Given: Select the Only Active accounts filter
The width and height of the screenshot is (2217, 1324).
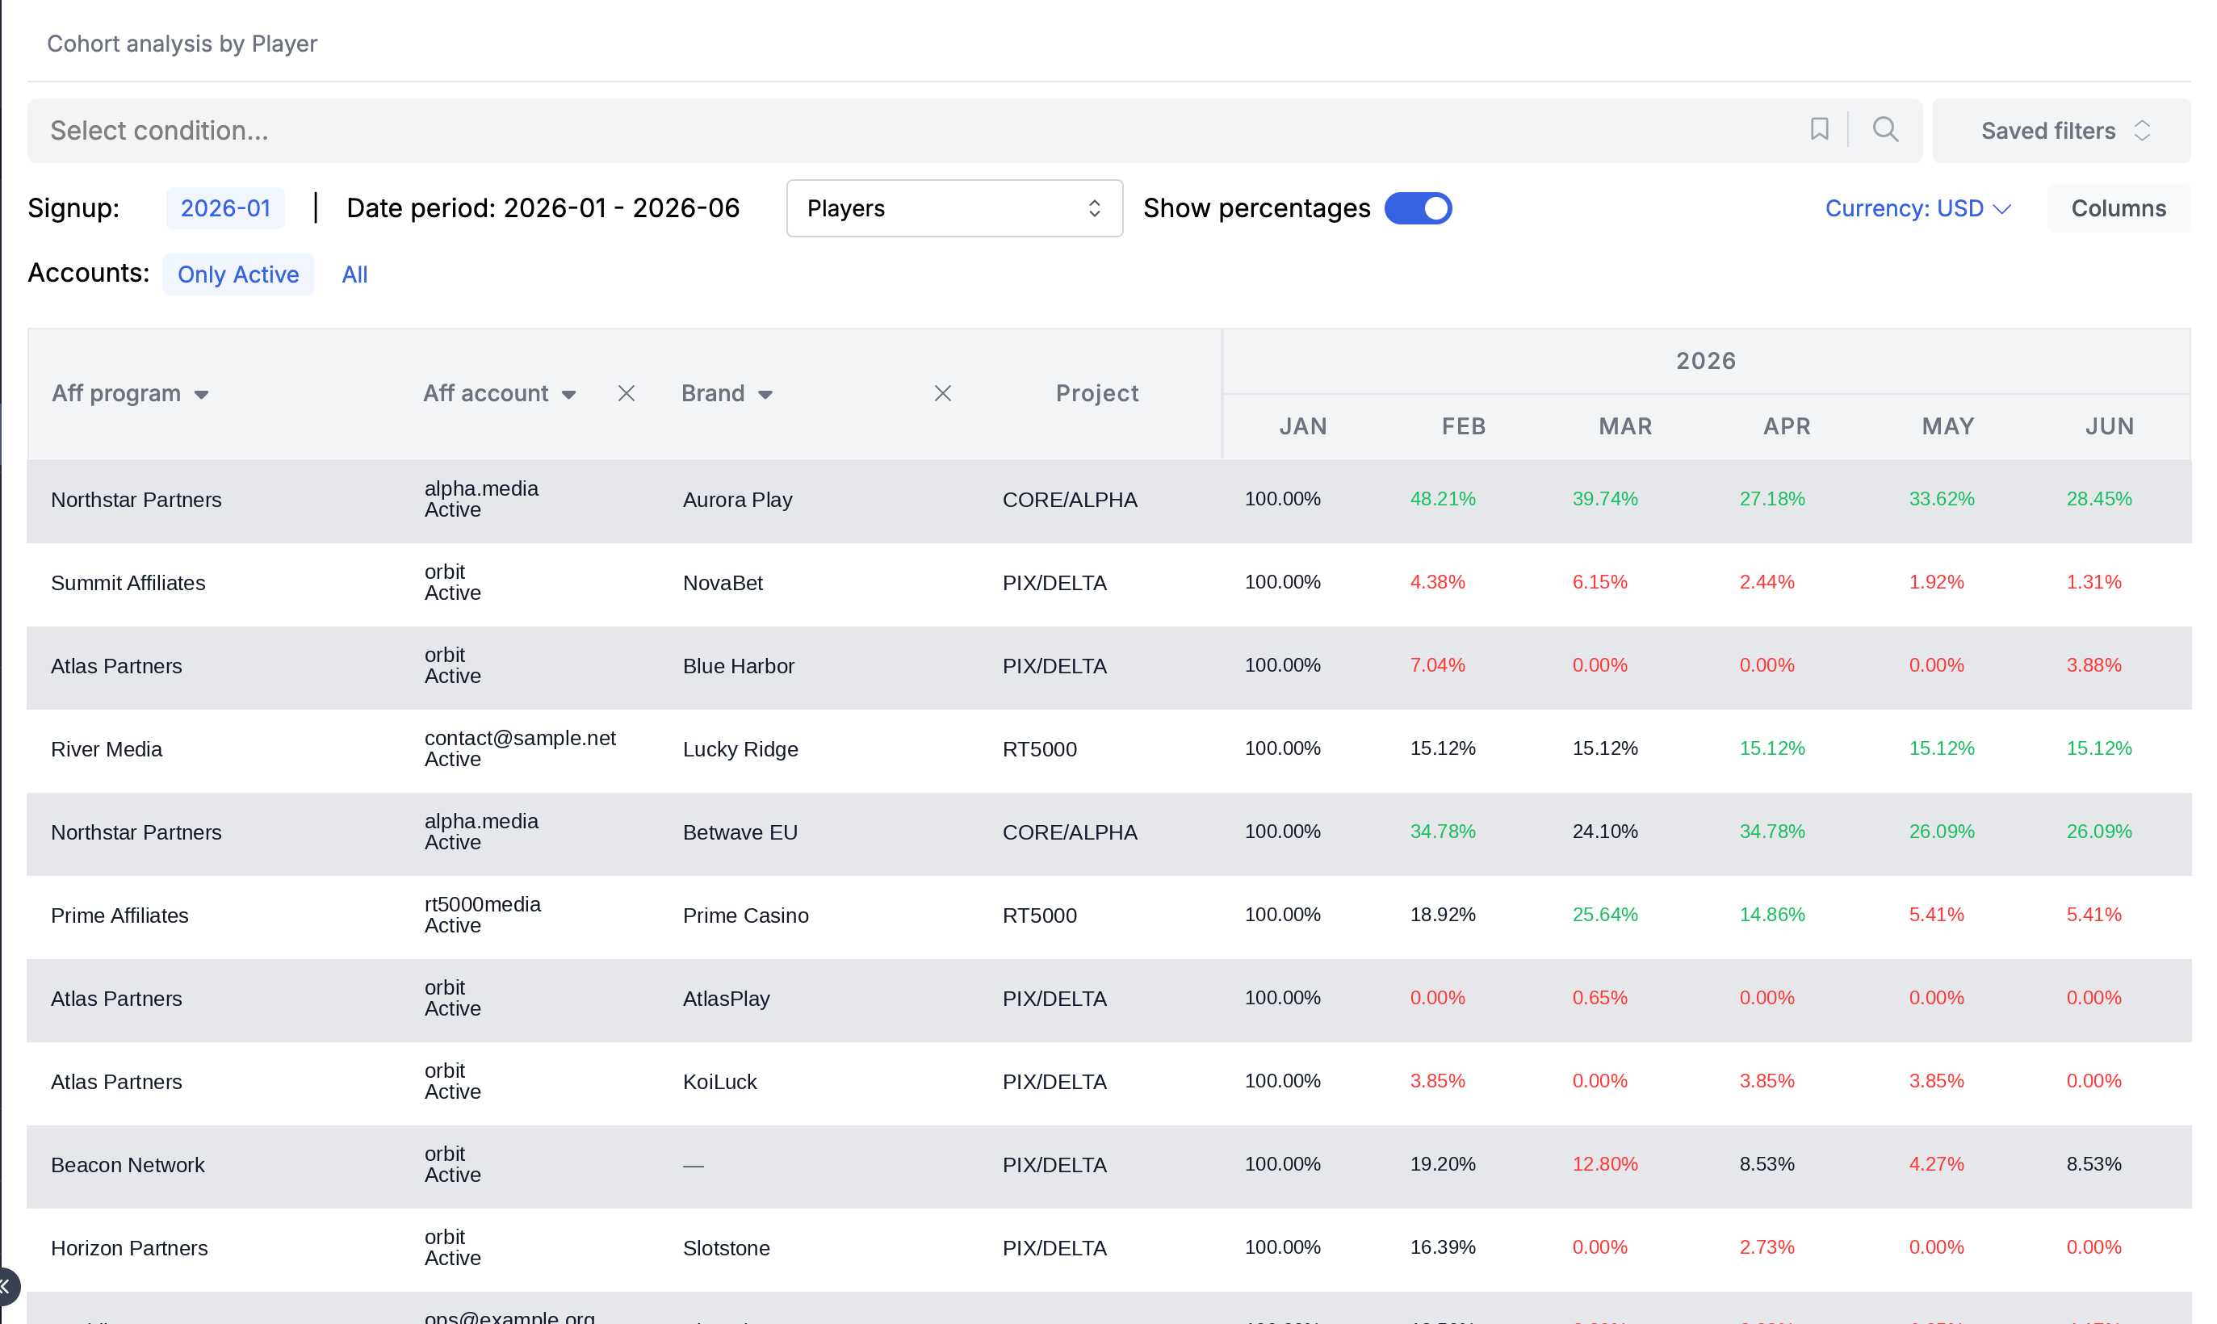Looking at the screenshot, I should [x=238, y=274].
